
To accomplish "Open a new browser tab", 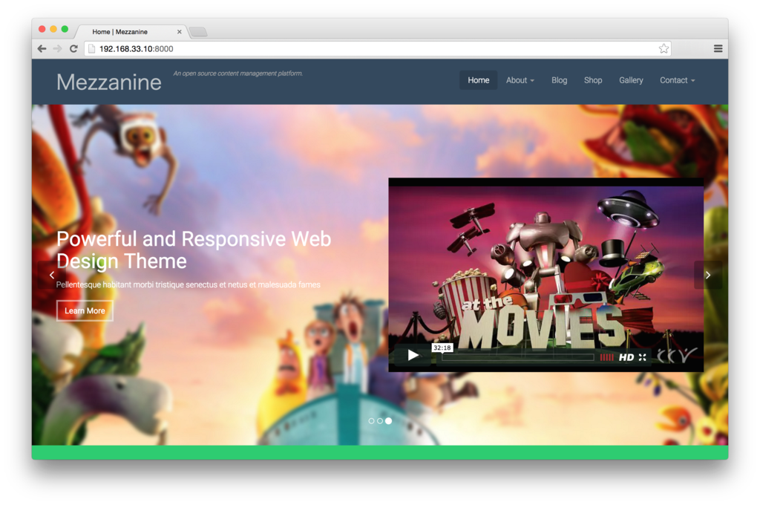I will [x=198, y=32].
